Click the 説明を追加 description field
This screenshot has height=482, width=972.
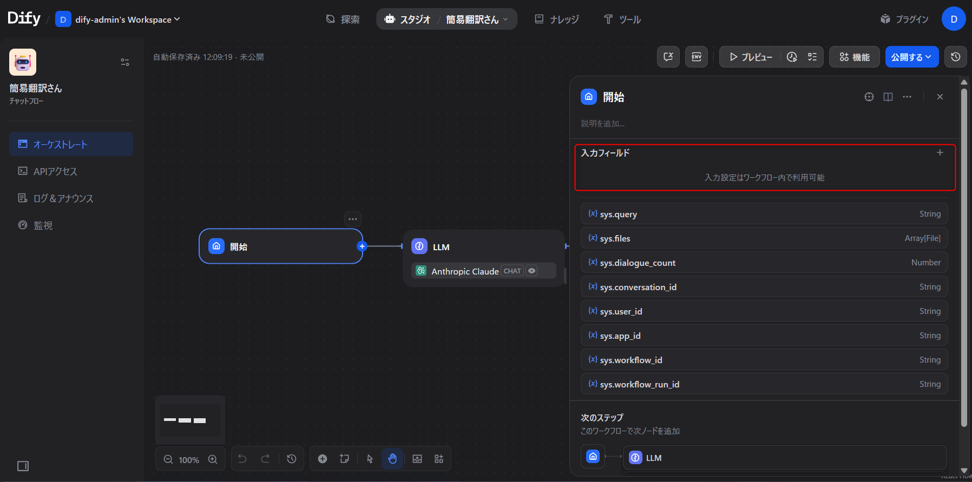(x=603, y=124)
